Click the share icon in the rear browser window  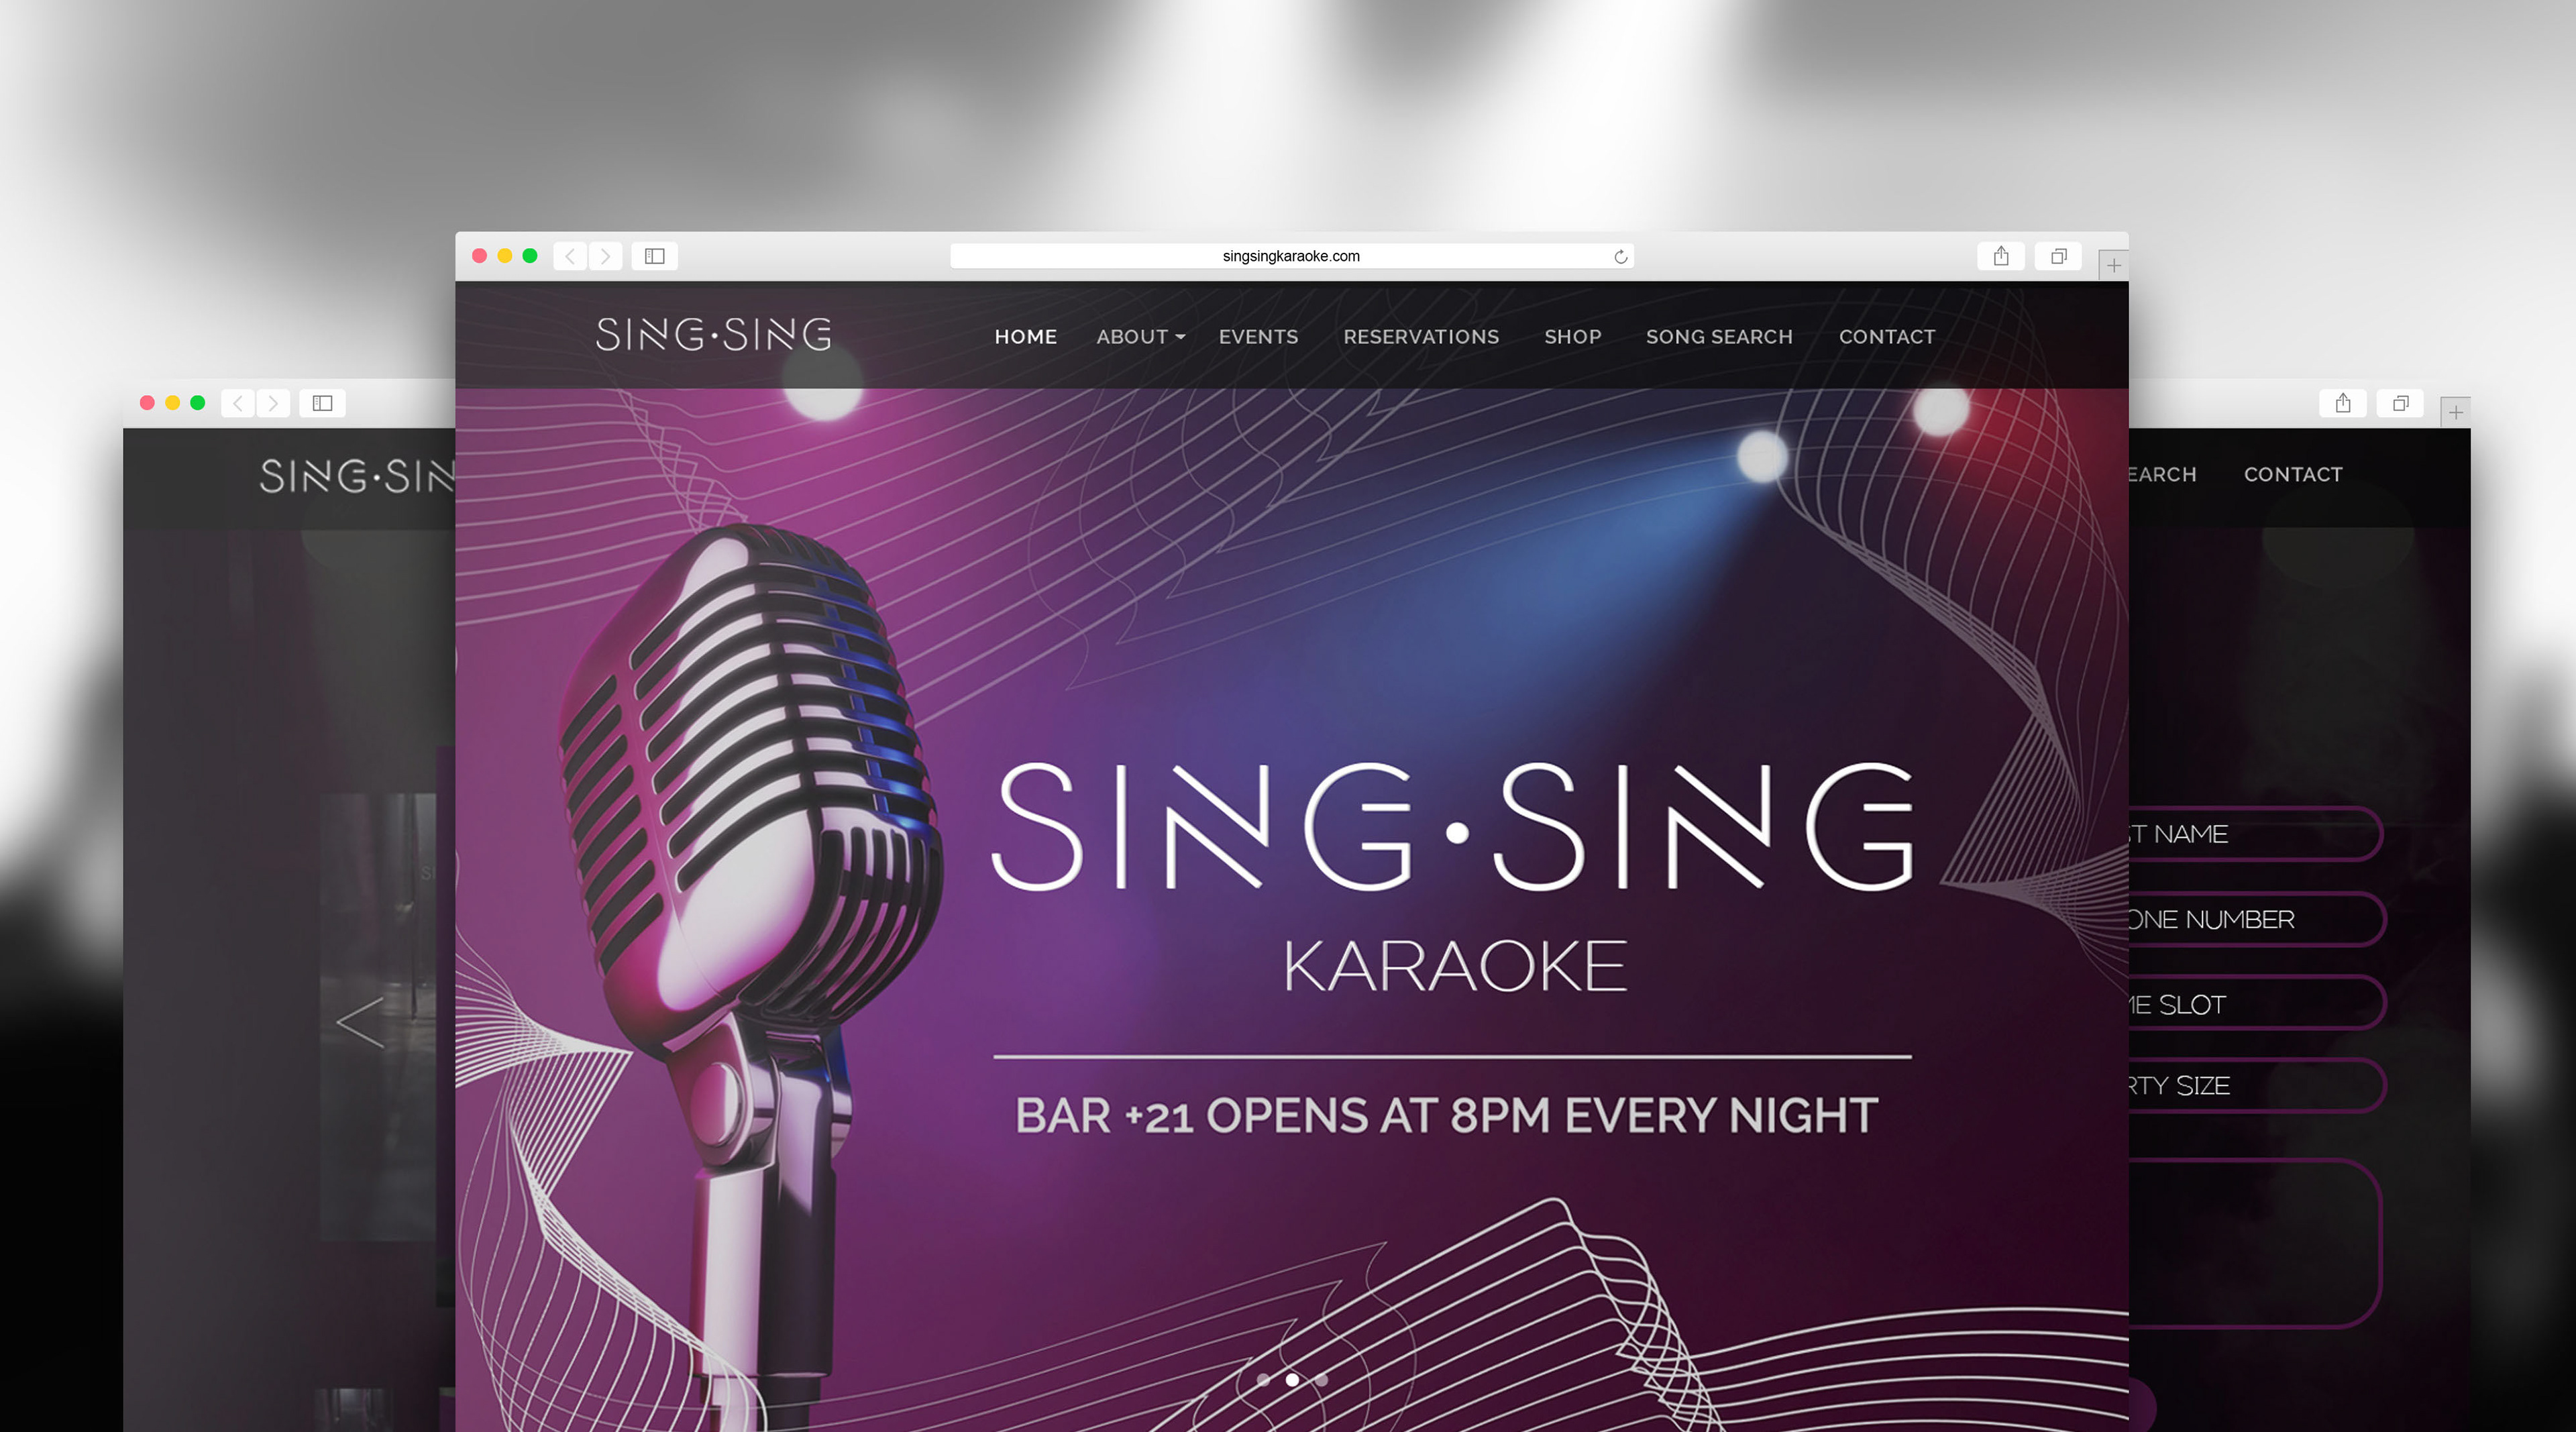[2343, 403]
